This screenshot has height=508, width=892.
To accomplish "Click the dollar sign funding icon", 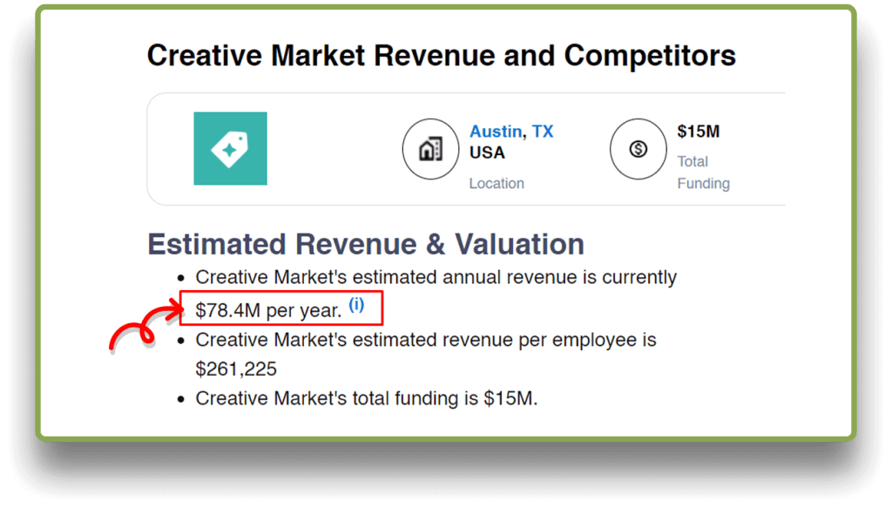I will (638, 149).
